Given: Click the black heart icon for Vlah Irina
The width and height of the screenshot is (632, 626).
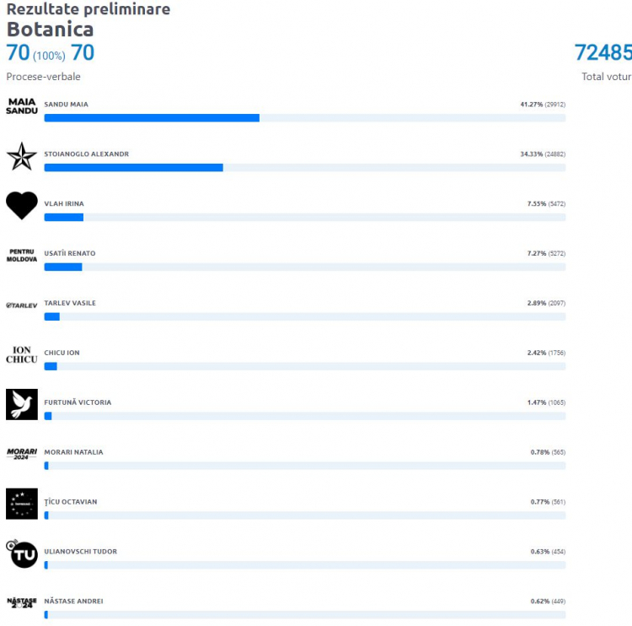Looking at the screenshot, I should pyautogui.click(x=22, y=206).
